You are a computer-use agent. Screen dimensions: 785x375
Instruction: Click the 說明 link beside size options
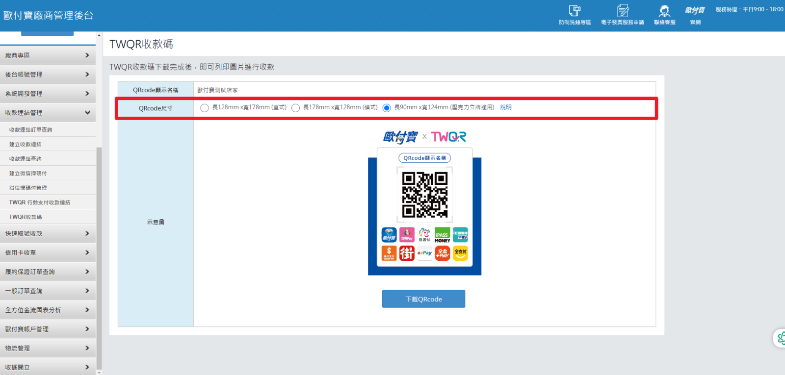click(x=506, y=107)
